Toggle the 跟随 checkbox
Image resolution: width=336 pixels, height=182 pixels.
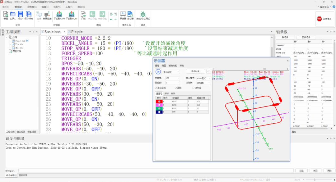tap(176, 88)
